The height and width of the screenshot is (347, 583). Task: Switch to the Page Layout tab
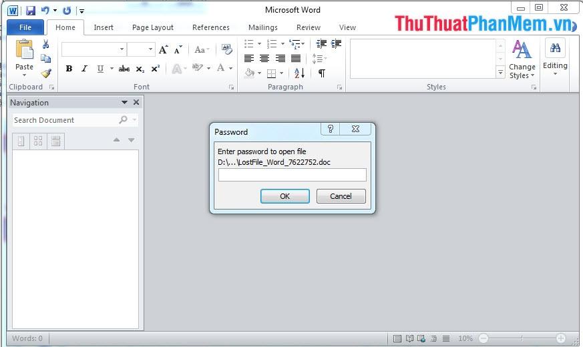(x=153, y=27)
